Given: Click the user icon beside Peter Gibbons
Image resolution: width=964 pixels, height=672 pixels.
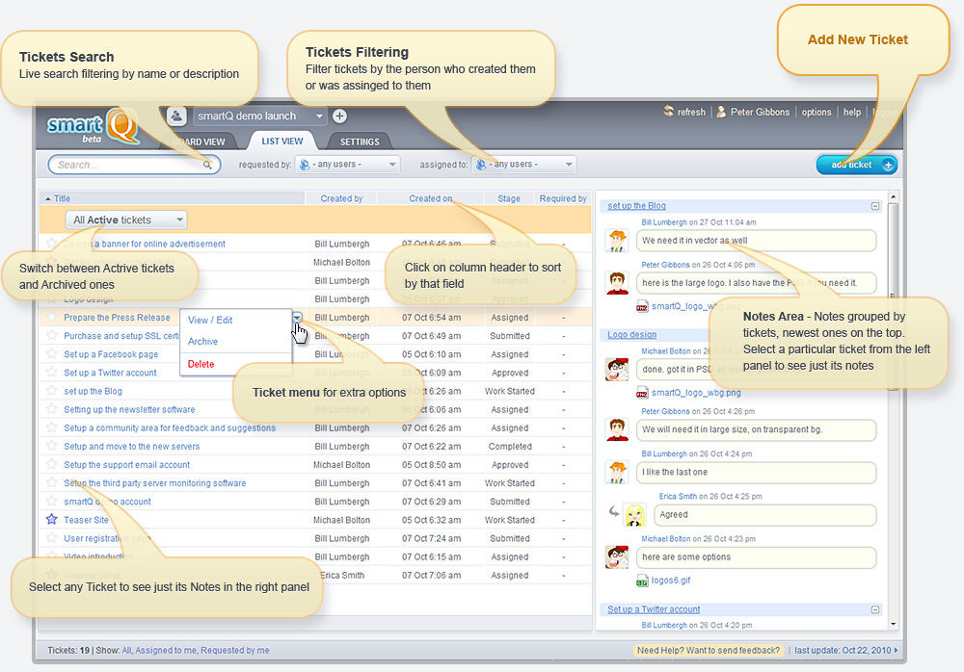Looking at the screenshot, I should 721,112.
